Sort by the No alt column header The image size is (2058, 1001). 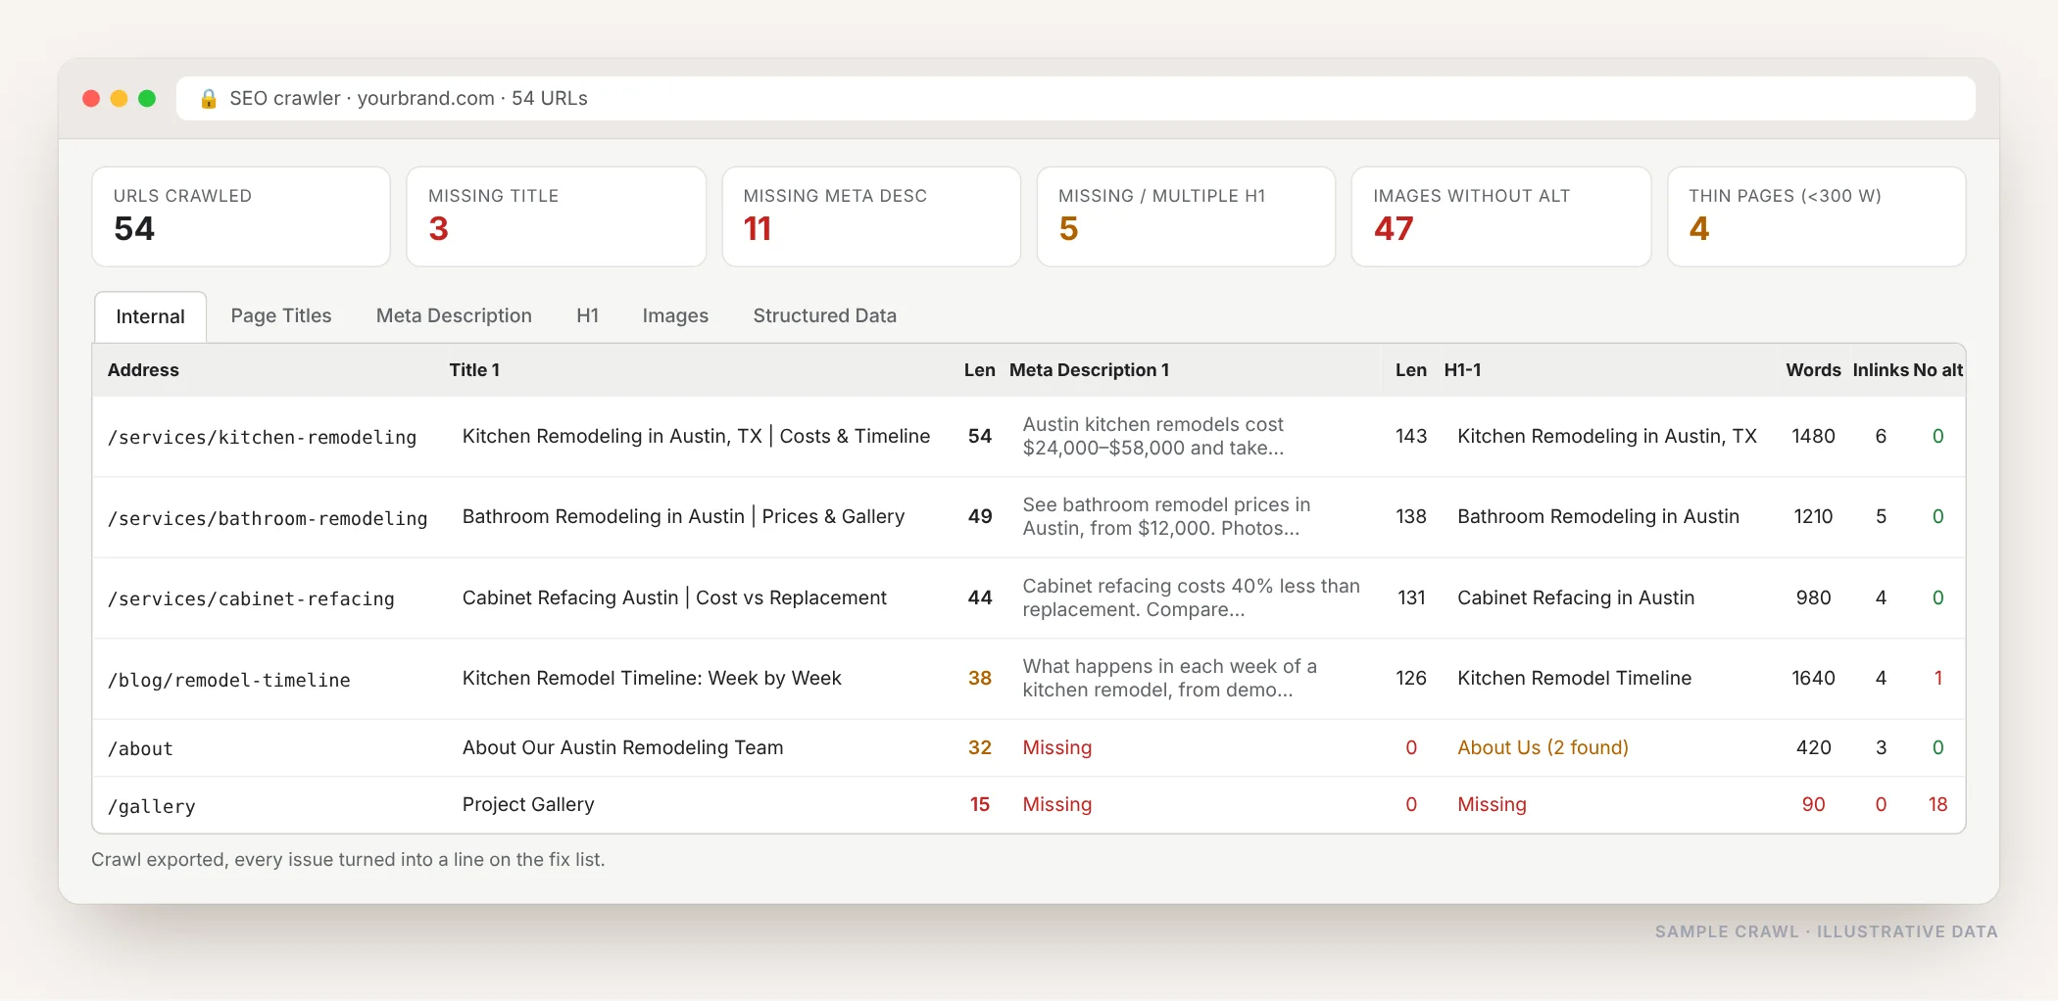[x=1937, y=370]
